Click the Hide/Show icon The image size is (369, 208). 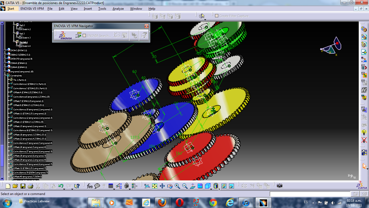click(x=224, y=186)
